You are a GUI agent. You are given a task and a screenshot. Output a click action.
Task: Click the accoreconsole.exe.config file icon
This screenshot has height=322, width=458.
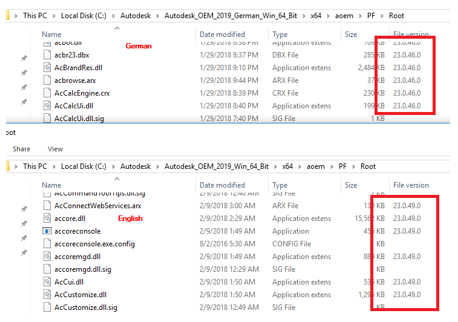coord(47,244)
